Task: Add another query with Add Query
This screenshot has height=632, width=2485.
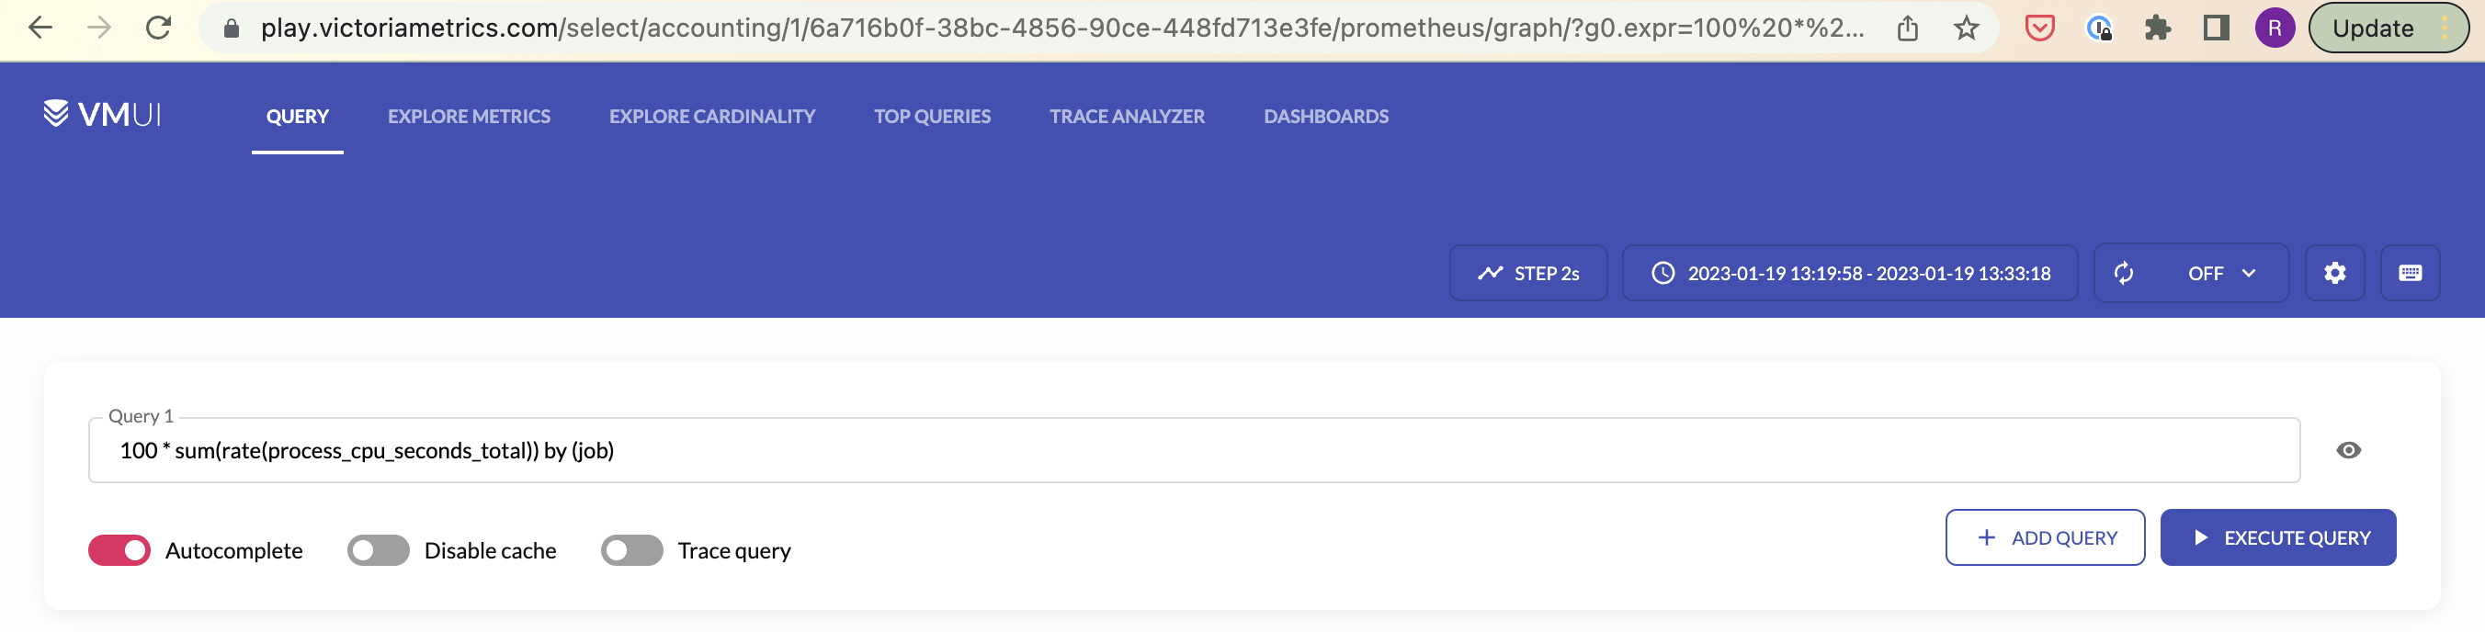Action: click(2044, 537)
